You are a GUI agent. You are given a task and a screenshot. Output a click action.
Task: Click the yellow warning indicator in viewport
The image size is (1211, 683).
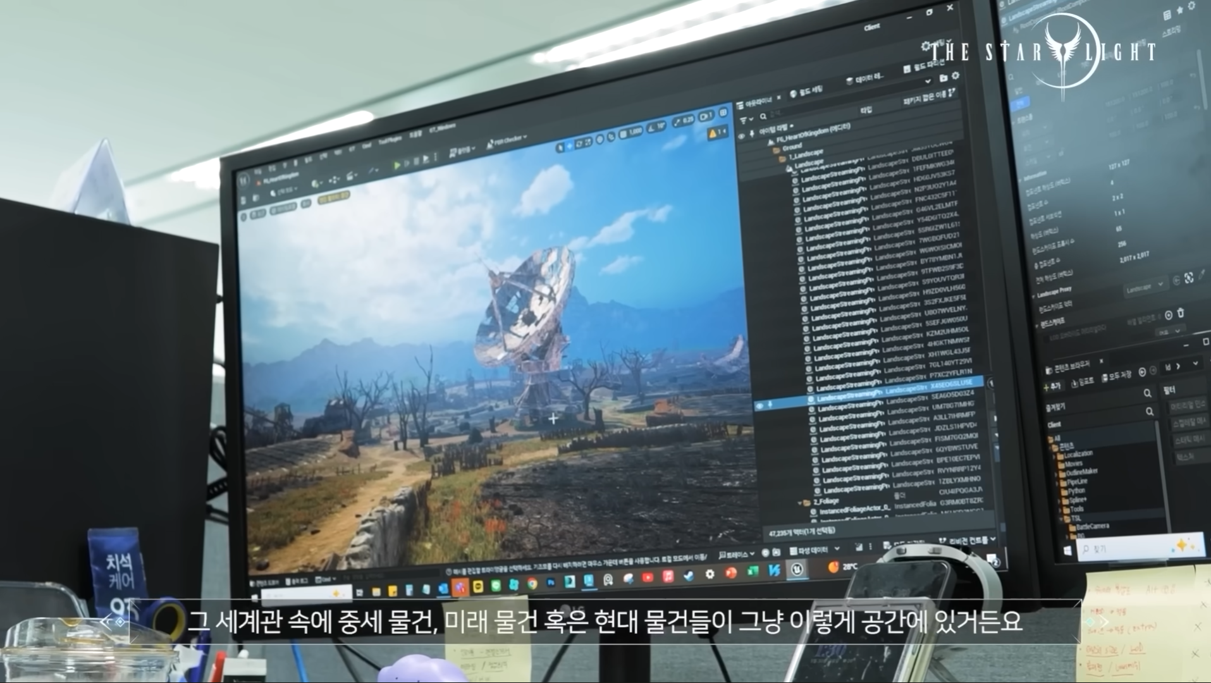pyautogui.click(x=717, y=132)
